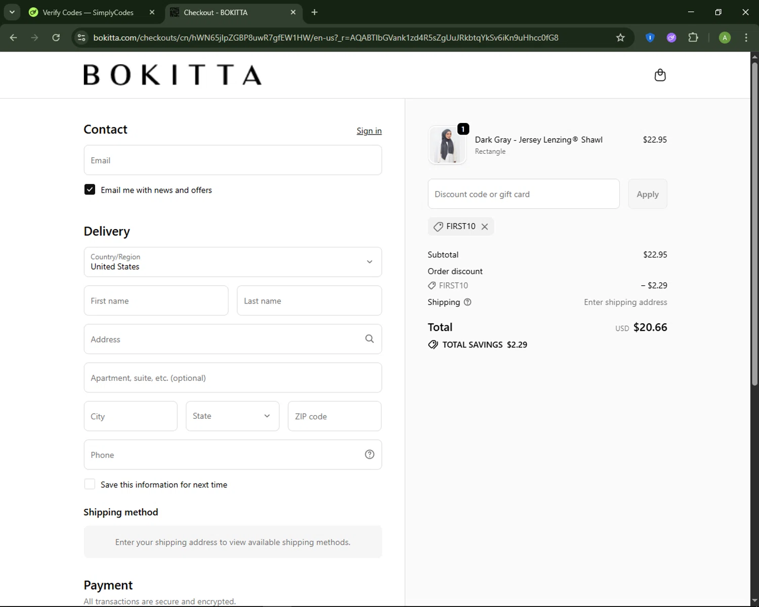Click the BOKITTA logo
759x607 pixels.
click(173, 75)
